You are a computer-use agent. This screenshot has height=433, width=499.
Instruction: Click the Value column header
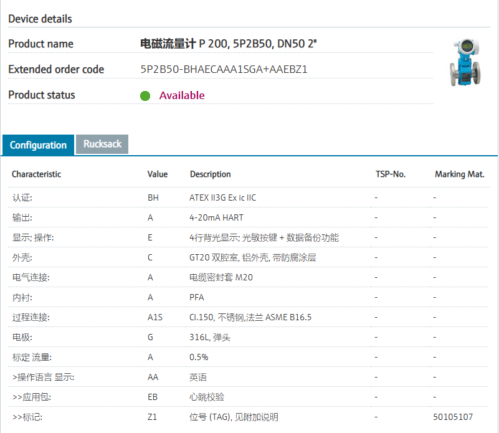click(157, 174)
